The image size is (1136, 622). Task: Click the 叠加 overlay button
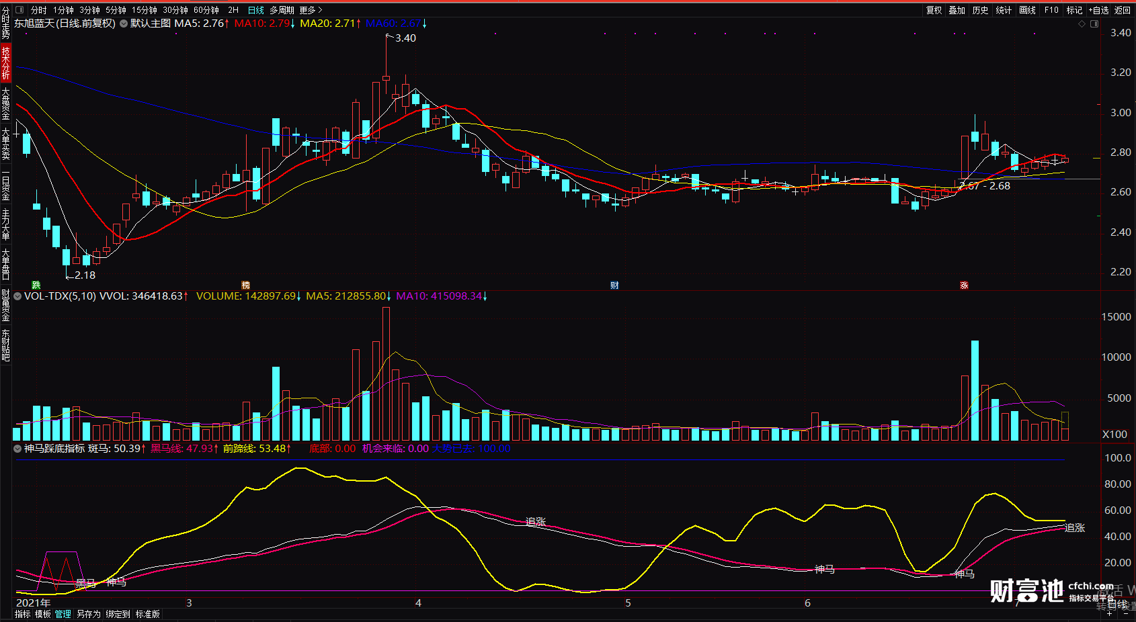tap(957, 10)
